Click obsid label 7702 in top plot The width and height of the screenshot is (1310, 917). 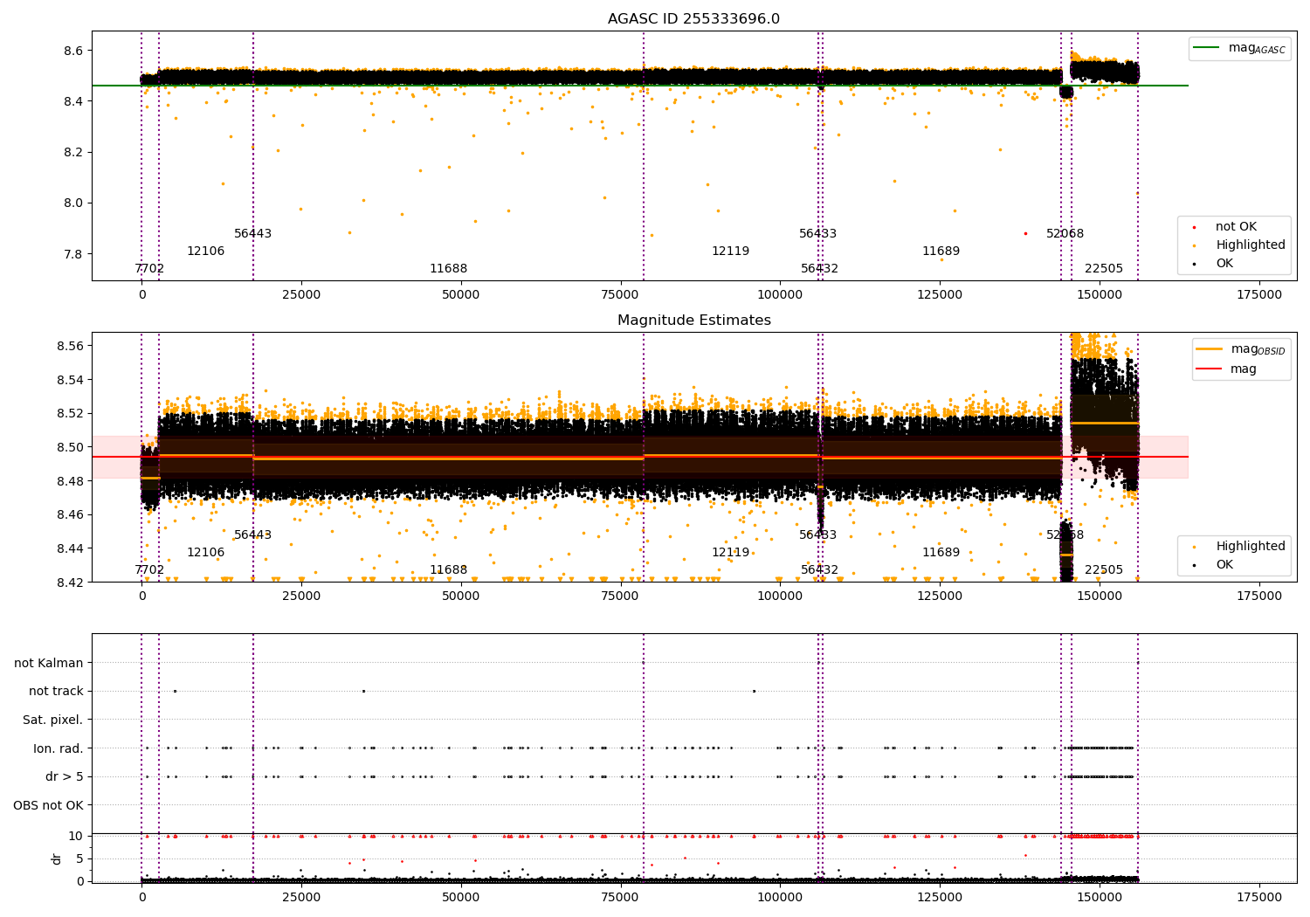click(x=149, y=269)
